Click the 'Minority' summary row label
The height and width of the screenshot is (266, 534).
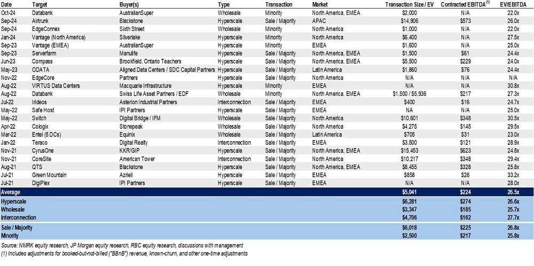click(x=10, y=236)
